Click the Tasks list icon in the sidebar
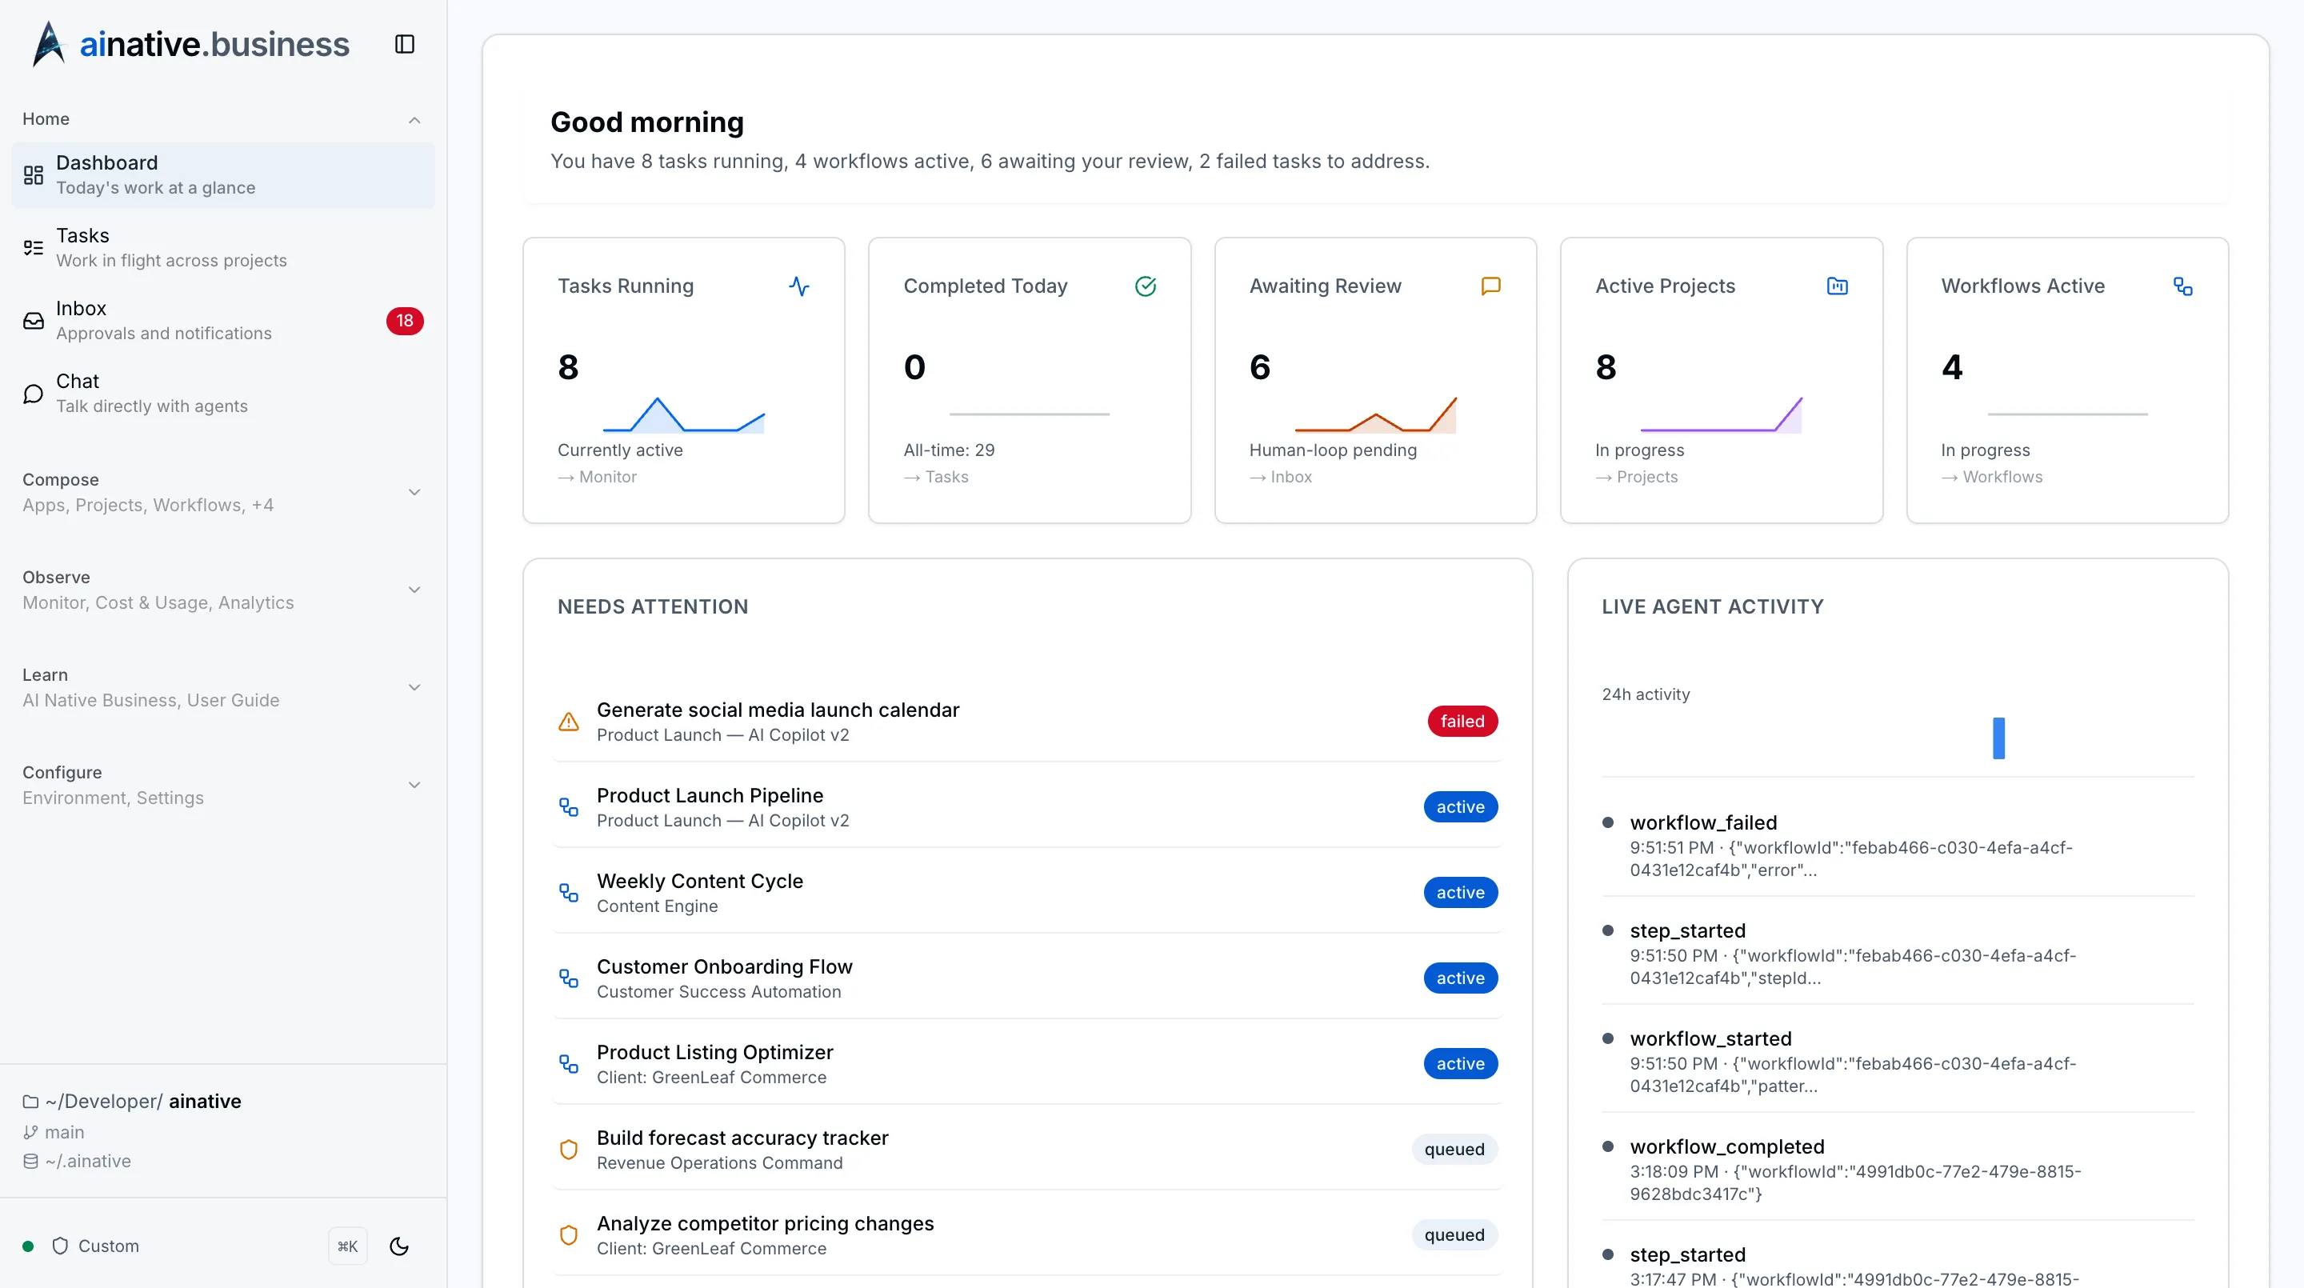 [33, 248]
